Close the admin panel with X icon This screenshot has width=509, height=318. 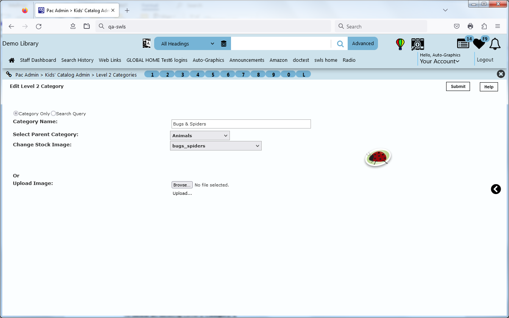pos(501,74)
